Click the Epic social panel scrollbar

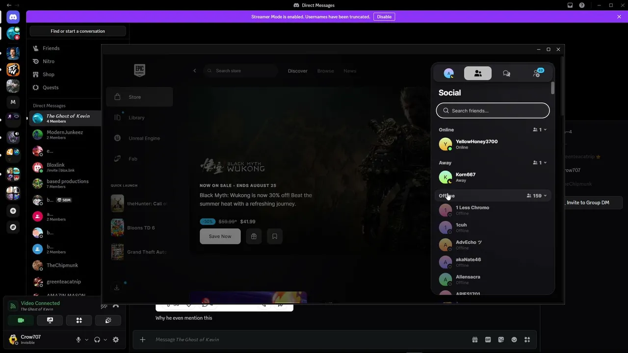click(553, 88)
